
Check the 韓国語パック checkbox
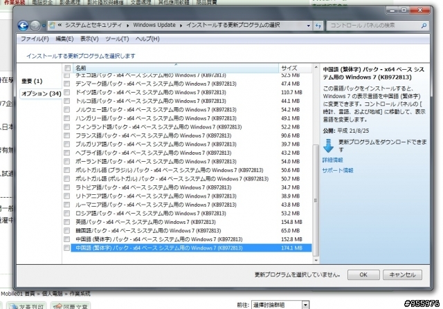67,231
